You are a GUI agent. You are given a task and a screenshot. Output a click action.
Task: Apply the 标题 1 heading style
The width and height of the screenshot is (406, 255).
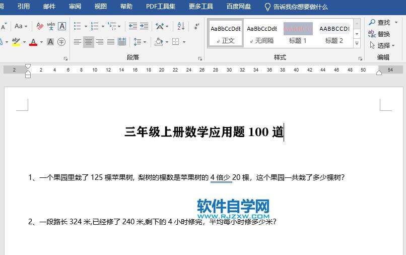(x=298, y=34)
